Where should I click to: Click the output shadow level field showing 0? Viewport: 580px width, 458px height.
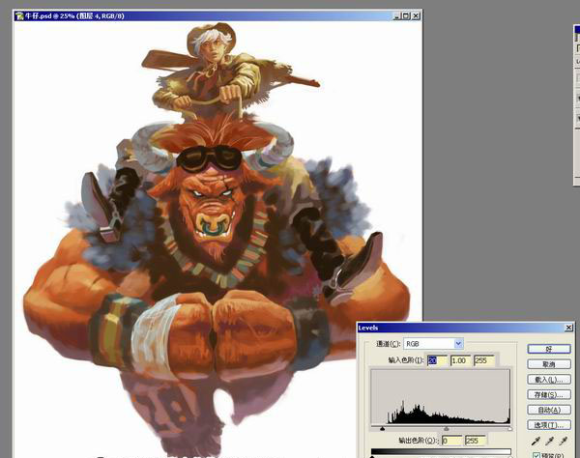pyautogui.click(x=451, y=441)
